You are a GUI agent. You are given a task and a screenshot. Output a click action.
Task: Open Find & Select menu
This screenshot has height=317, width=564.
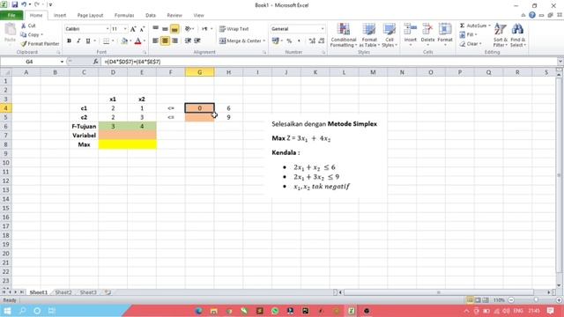[517, 35]
